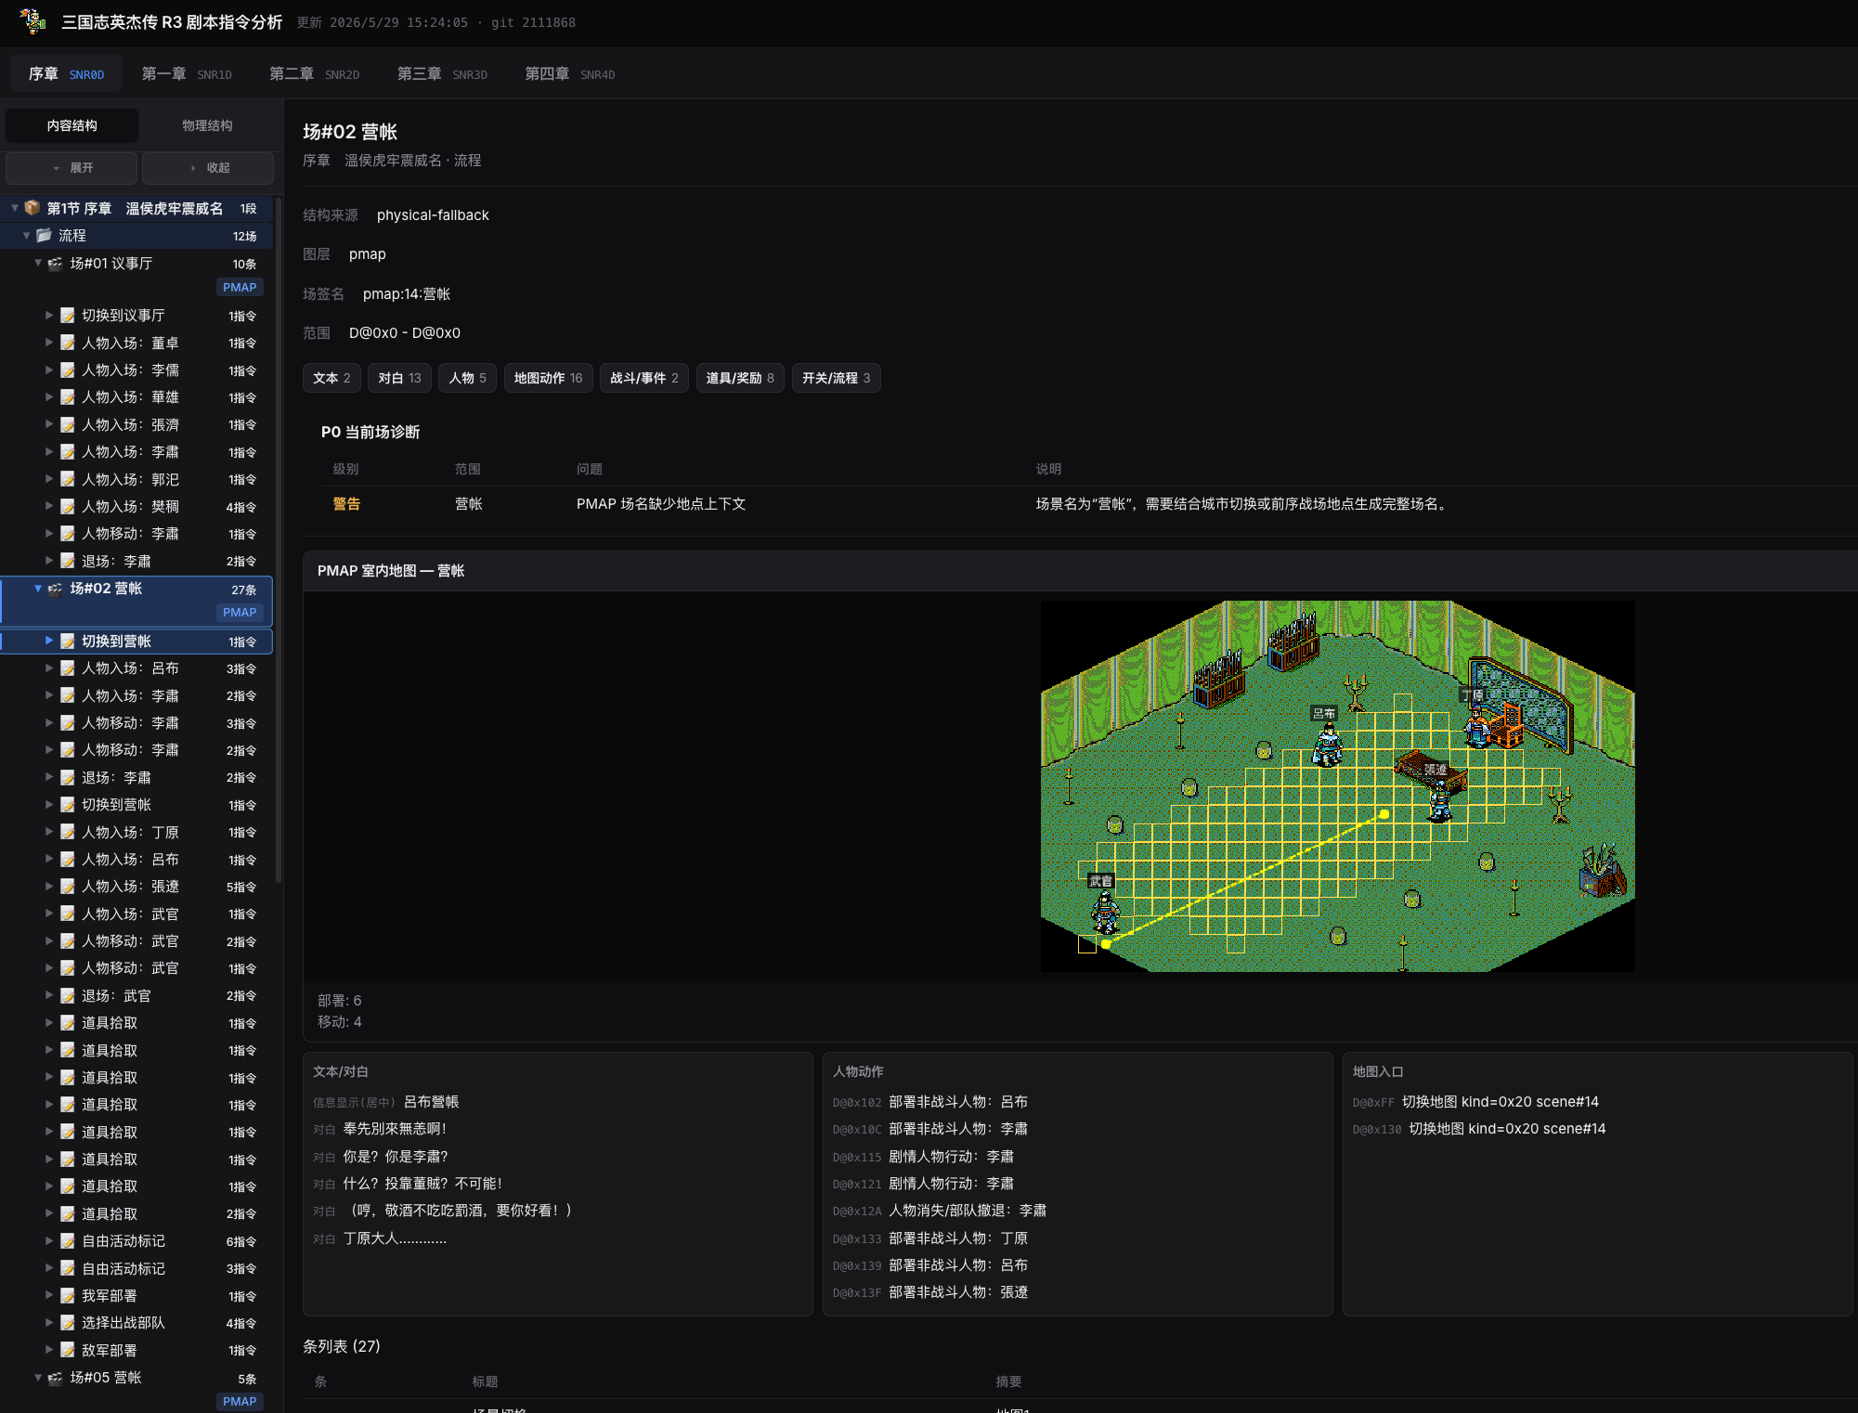Click the note icon for 人物入场：李儒
This screenshot has width=1858, height=1413.
pos(68,369)
